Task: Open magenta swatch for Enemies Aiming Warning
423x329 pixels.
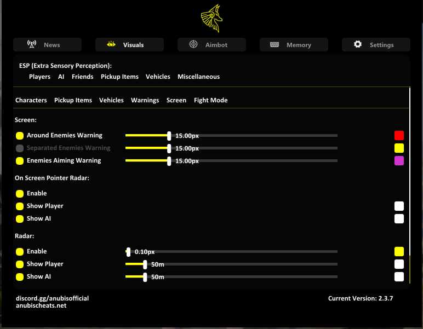Action: [x=399, y=161]
